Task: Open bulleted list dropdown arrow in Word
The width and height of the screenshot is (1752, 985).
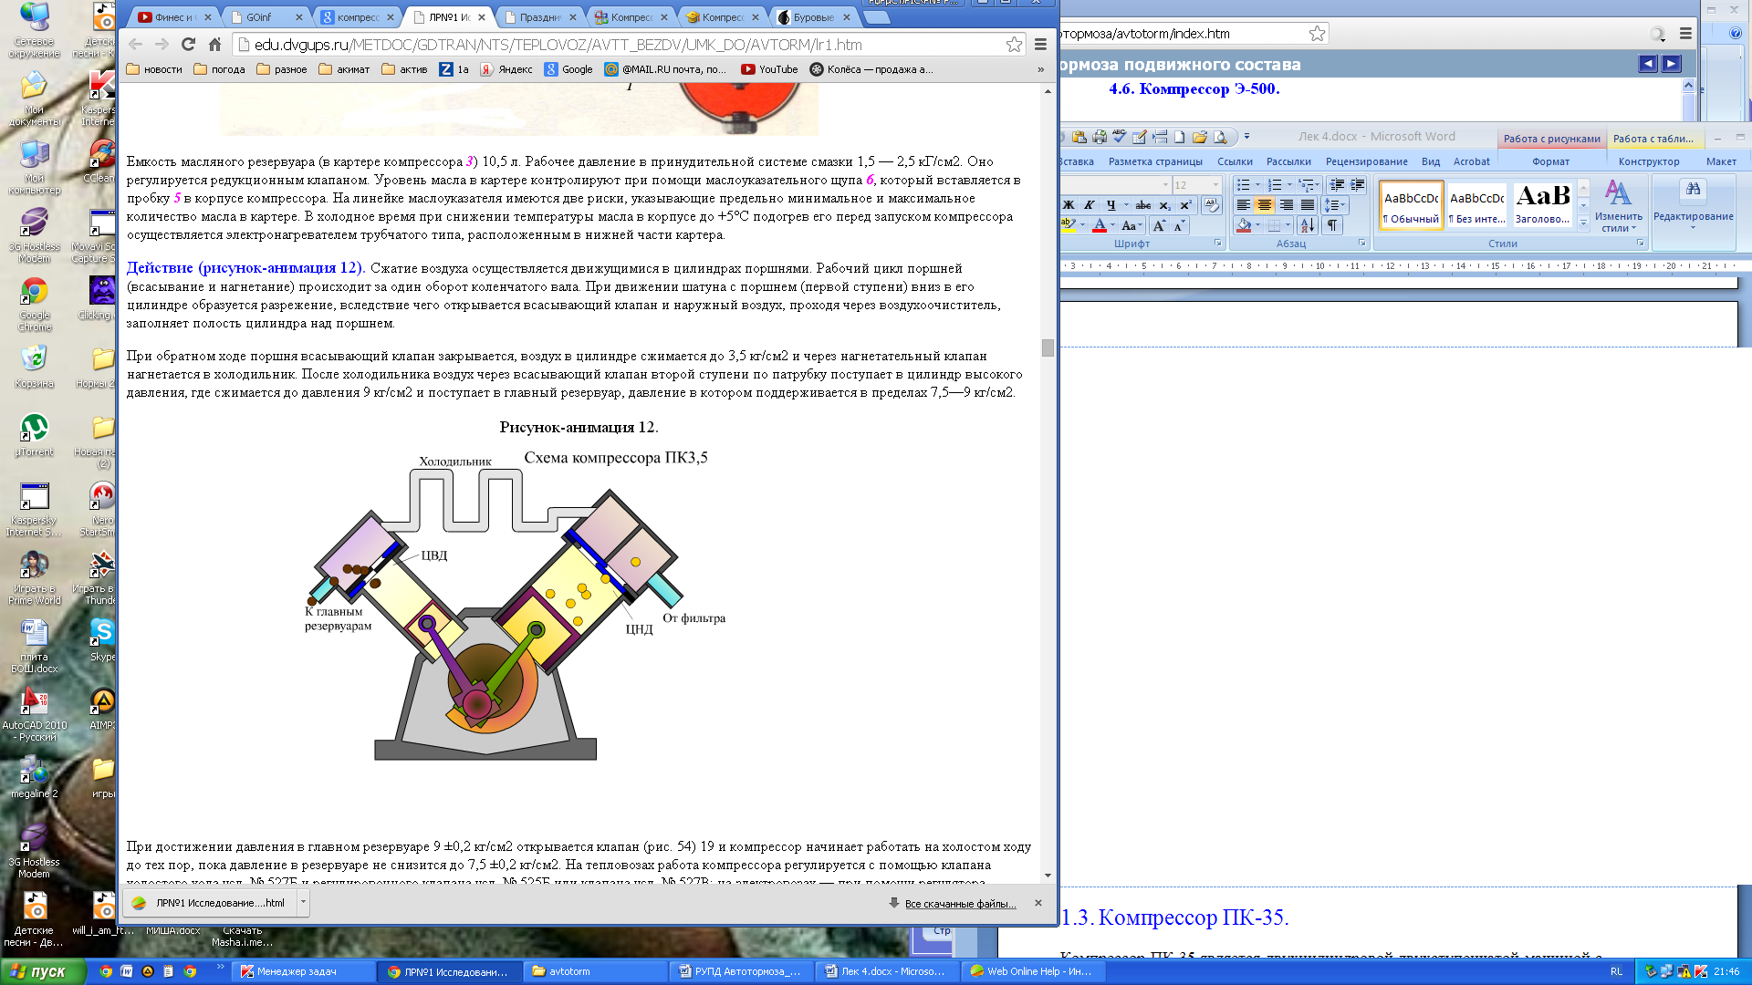Action: [1257, 185]
